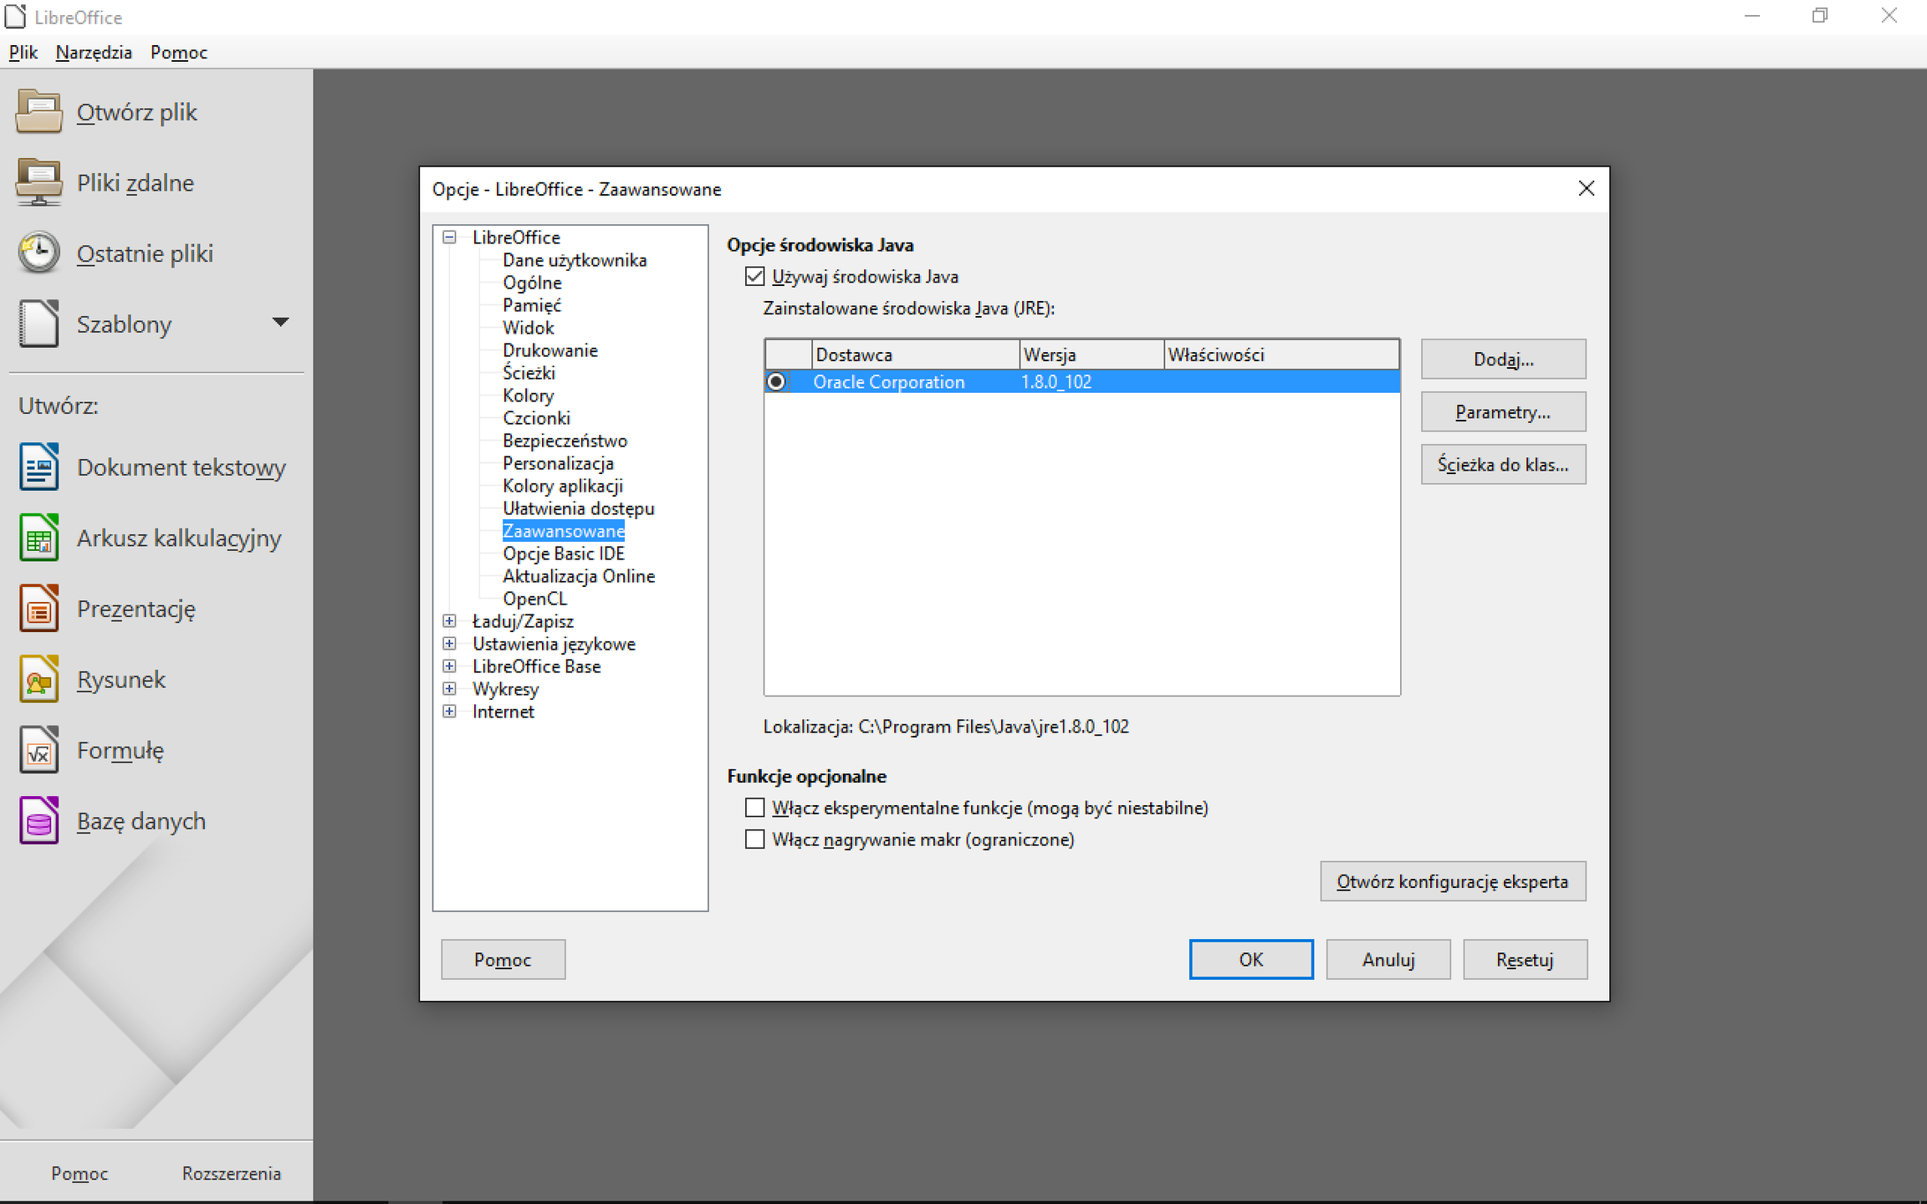This screenshot has height=1204, width=1927.
Task: Click the Dostawca column header
Action: tap(915, 355)
